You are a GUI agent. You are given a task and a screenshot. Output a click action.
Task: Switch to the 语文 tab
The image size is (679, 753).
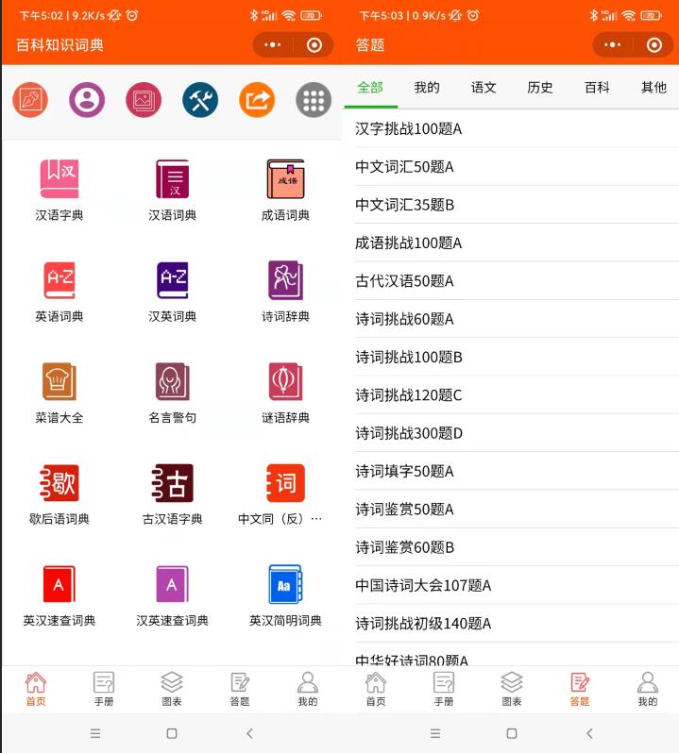pyautogui.click(x=484, y=88)
